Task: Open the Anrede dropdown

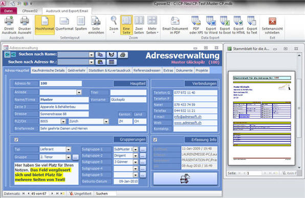Action: pos(79,92)
